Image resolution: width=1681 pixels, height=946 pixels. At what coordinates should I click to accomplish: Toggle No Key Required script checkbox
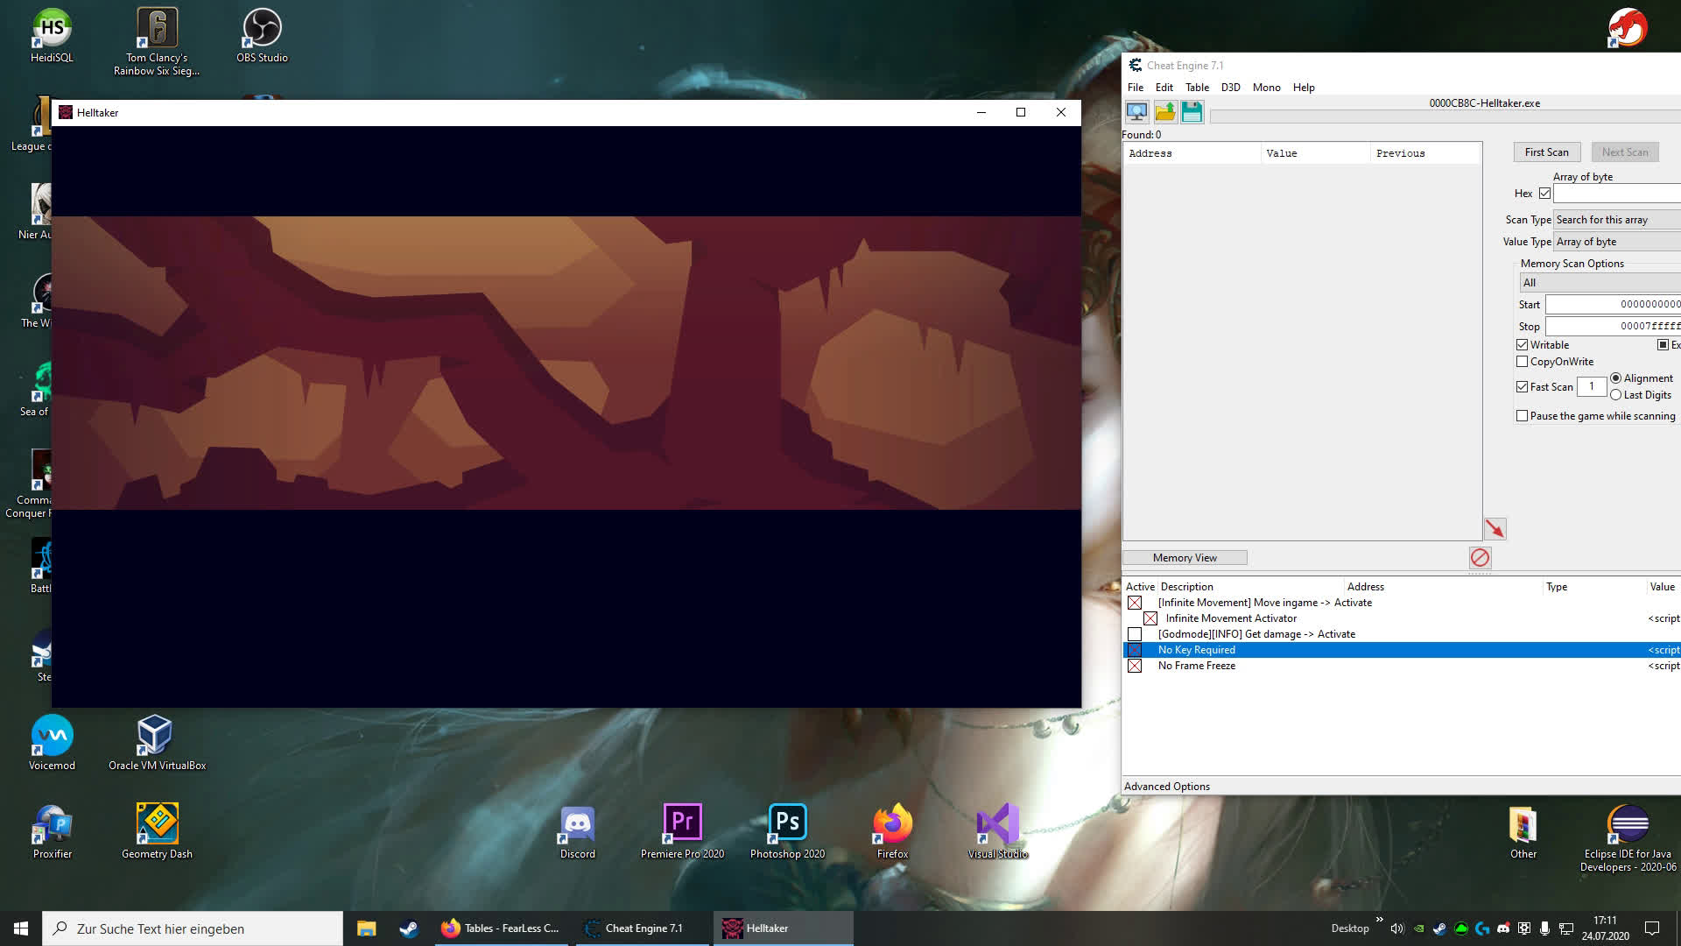(x=1135, y=650)
